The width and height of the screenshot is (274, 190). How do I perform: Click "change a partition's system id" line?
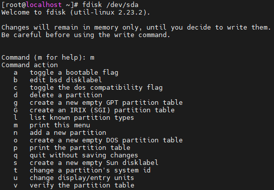point(82,170)
